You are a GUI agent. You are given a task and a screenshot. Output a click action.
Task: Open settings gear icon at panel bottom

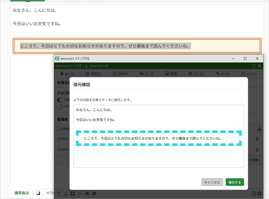pos(259,193)
